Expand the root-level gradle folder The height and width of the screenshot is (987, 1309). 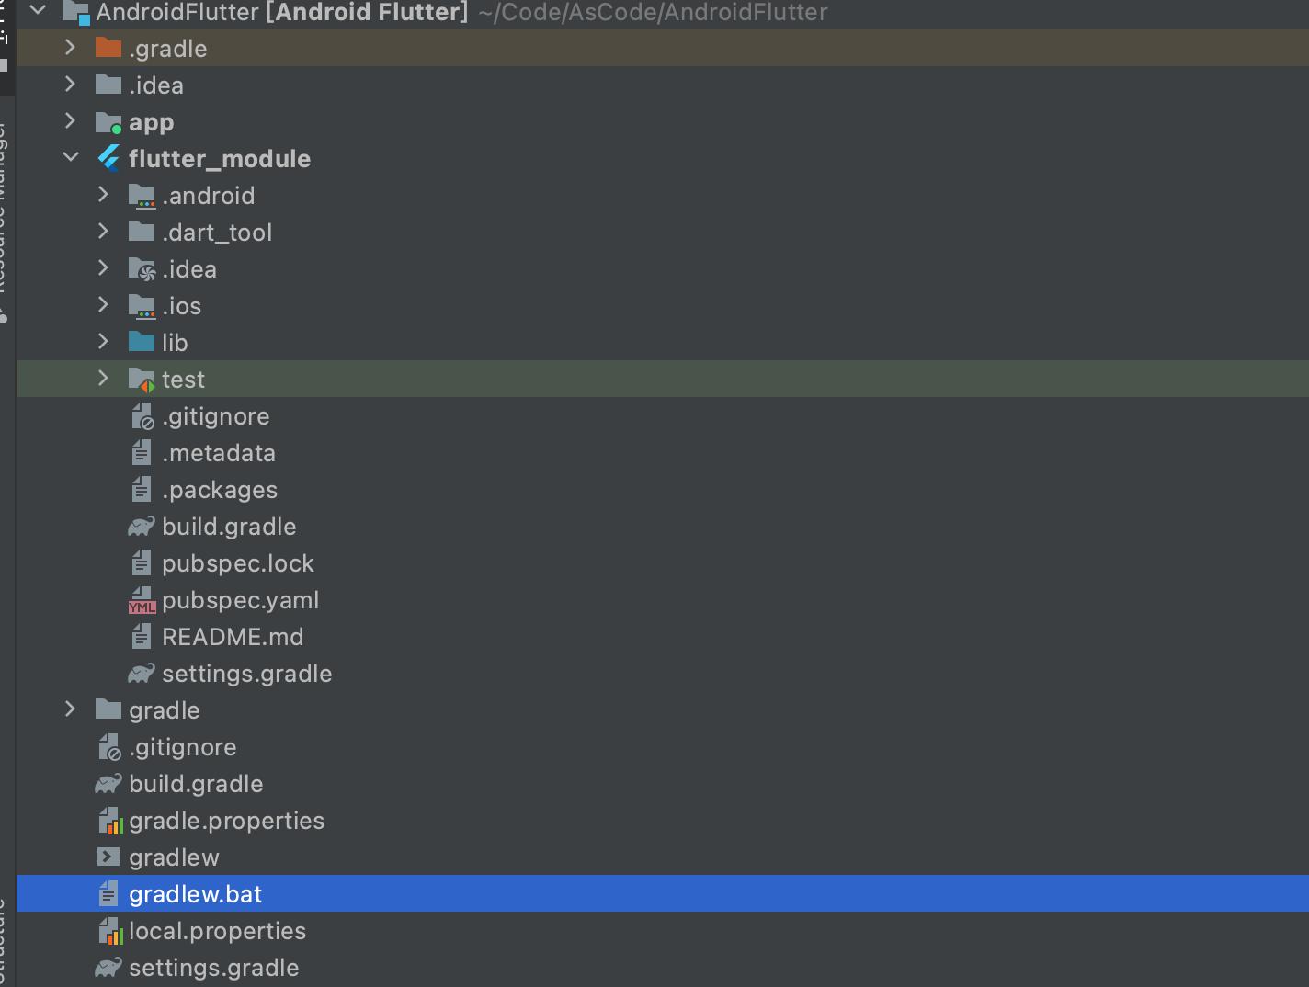tap(70, 709)
